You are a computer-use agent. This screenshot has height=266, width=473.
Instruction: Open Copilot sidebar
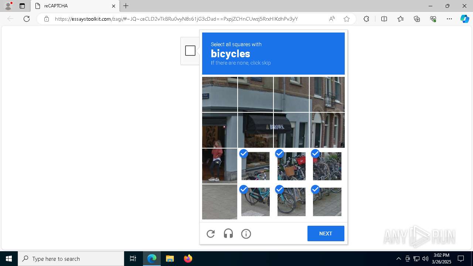(465, 19)
